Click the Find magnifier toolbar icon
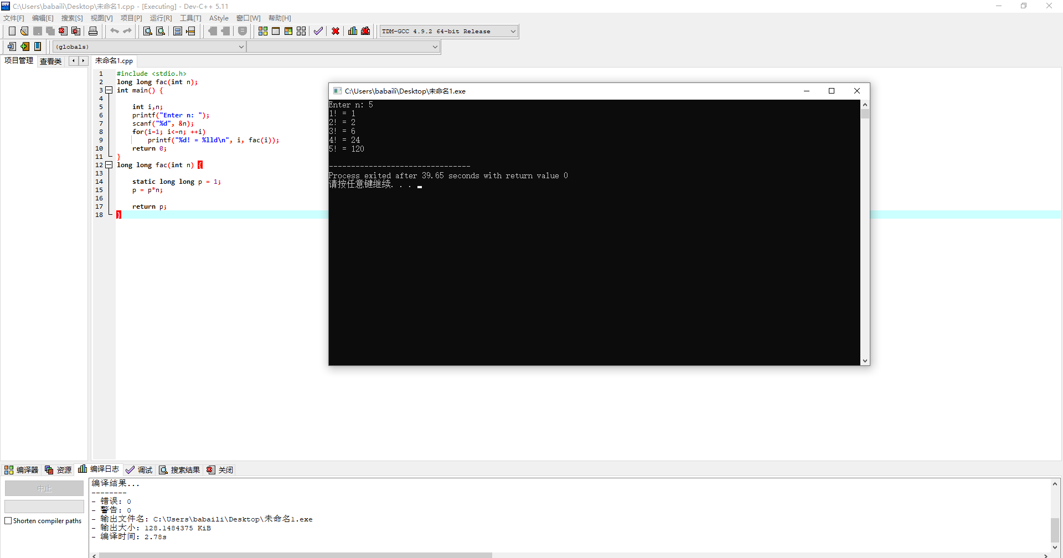This screenshot has height=558, width=1063. (148, 31)
